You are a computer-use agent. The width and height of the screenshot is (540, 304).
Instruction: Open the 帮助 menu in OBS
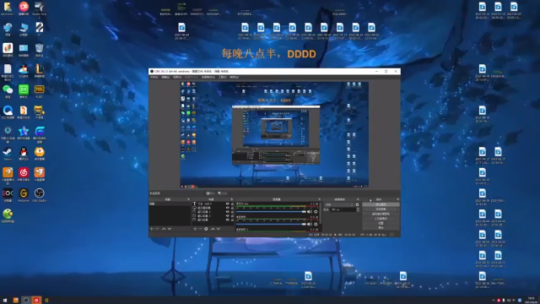point(235,77)
